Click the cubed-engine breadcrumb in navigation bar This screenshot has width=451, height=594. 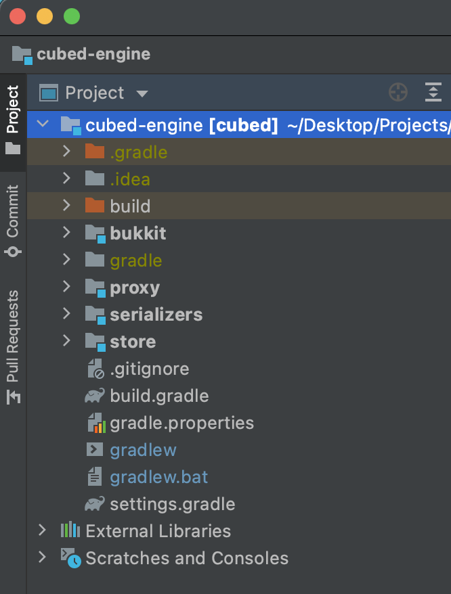[x=93, y=54]
